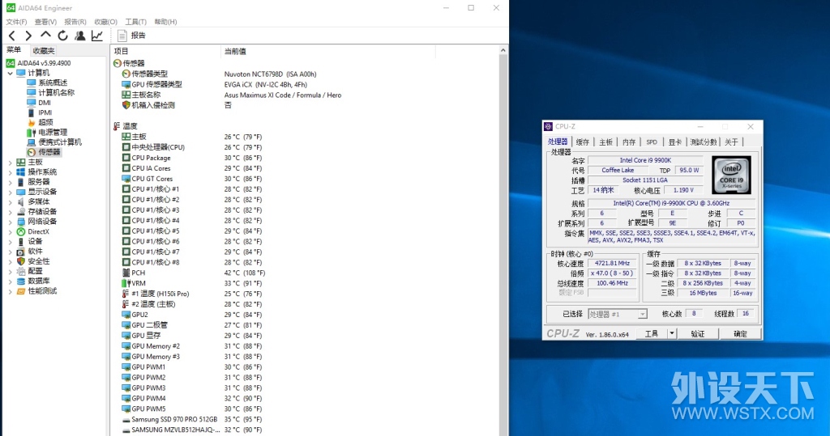
Task: Click the 工具 button in CPU-Z
Action: click(x=652, y=334)
